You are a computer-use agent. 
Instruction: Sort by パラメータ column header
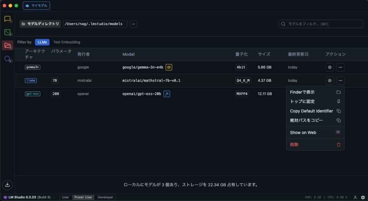click(61, 52)
